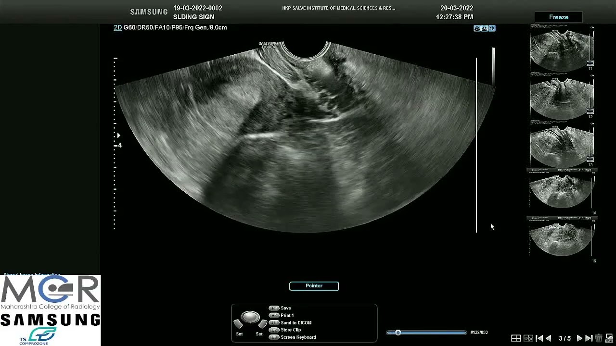Viewport: 616px width, 346px height.
Task: Select the P1 Save option
Action: pyautogui.click(x=280, y=308)
